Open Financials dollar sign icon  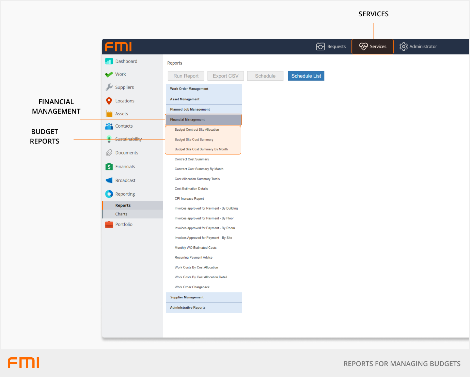pos(109,167)
